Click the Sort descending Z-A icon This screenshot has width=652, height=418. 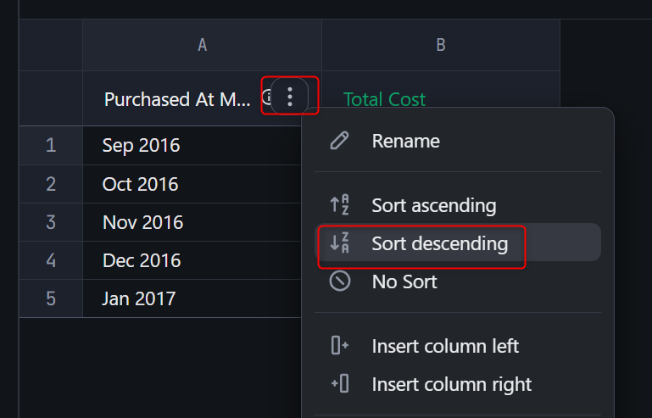[340, 243]
